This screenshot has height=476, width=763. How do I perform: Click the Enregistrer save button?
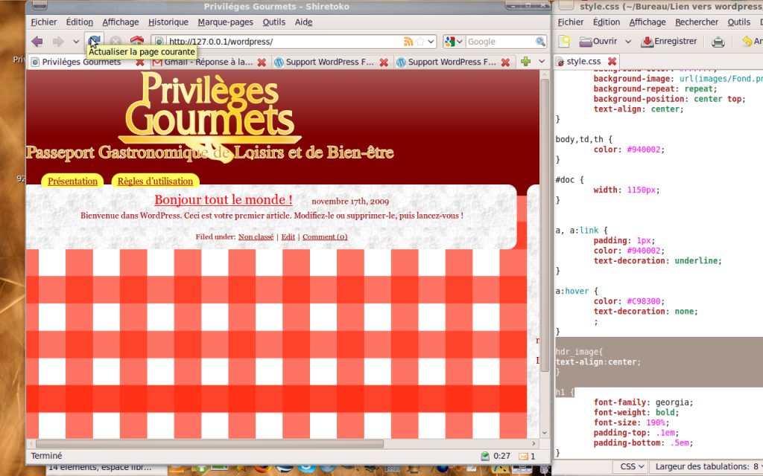tap(669, 42)
